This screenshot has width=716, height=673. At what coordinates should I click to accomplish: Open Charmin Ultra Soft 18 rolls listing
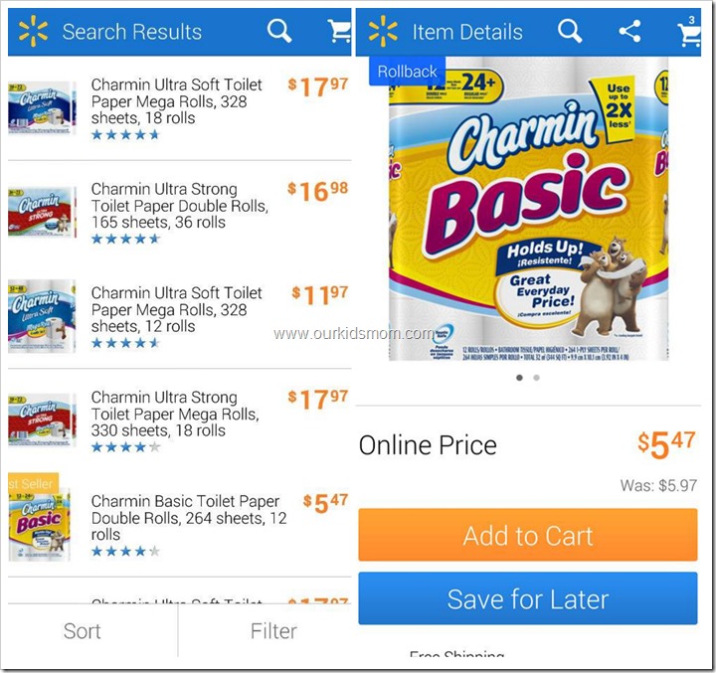coord(179,108)
